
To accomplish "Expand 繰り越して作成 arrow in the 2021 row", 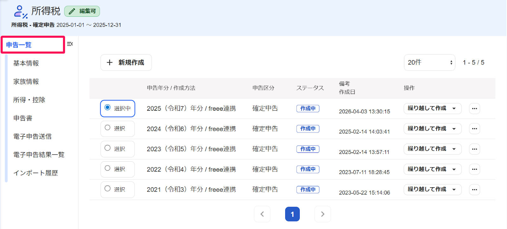I will [x=454, y=189].
